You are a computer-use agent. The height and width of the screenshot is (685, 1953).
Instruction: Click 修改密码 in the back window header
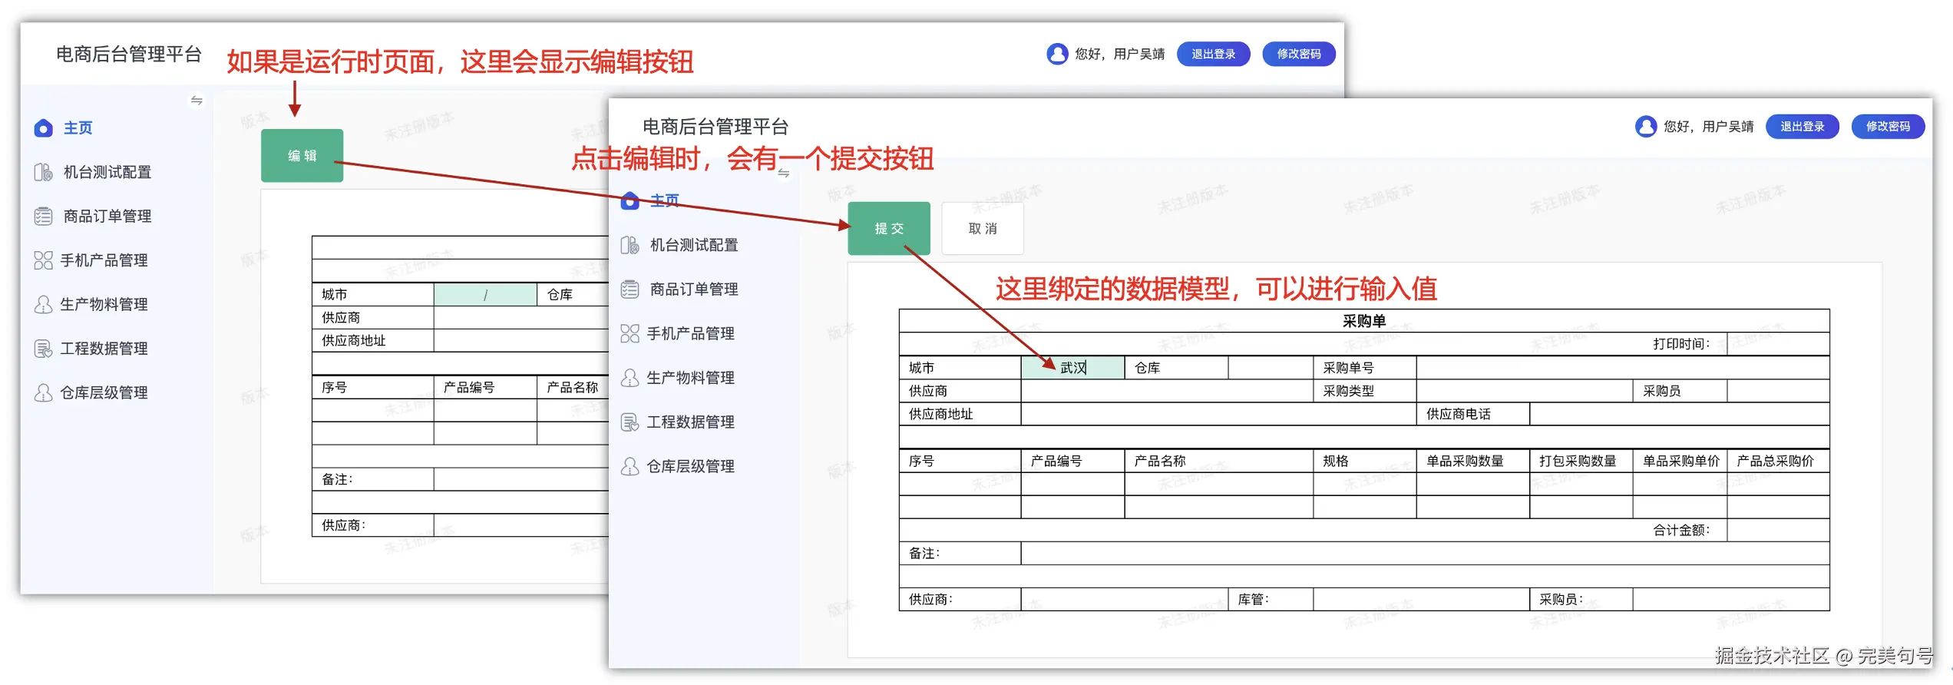1299,54
